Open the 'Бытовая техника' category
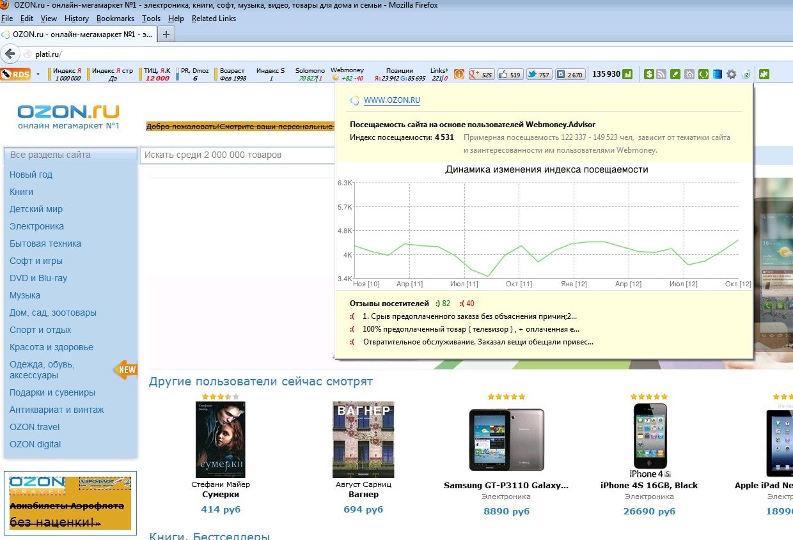 coord(45,243)
